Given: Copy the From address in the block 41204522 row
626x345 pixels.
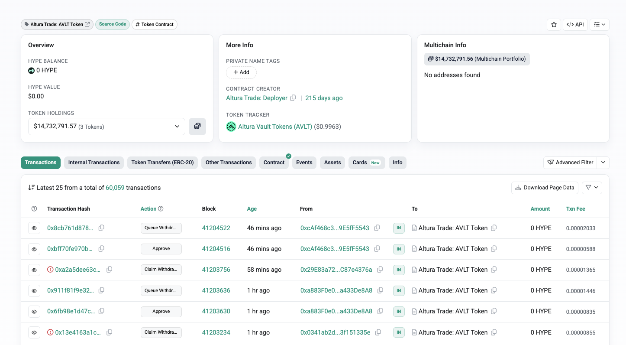Looking at the screenshot, I should [377, 228].
